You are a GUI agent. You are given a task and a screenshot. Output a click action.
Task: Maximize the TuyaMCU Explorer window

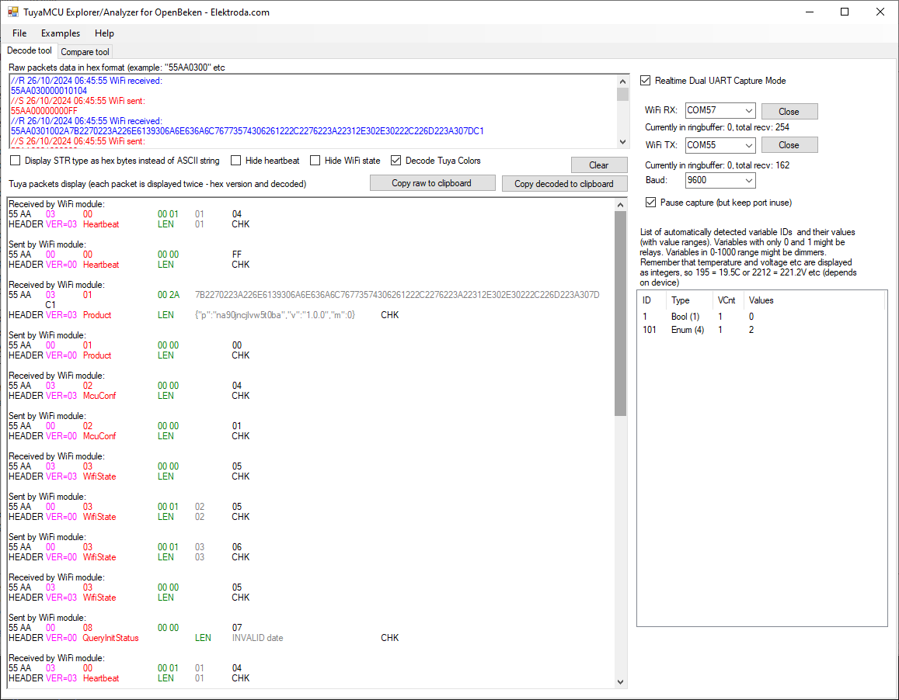(x=845, y=12)
